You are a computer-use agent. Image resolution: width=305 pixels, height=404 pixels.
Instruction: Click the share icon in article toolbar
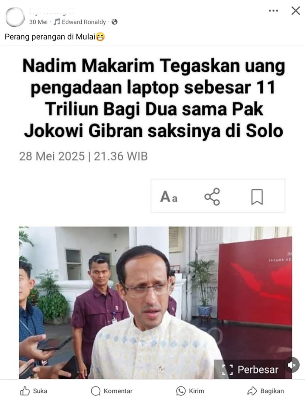212,196
